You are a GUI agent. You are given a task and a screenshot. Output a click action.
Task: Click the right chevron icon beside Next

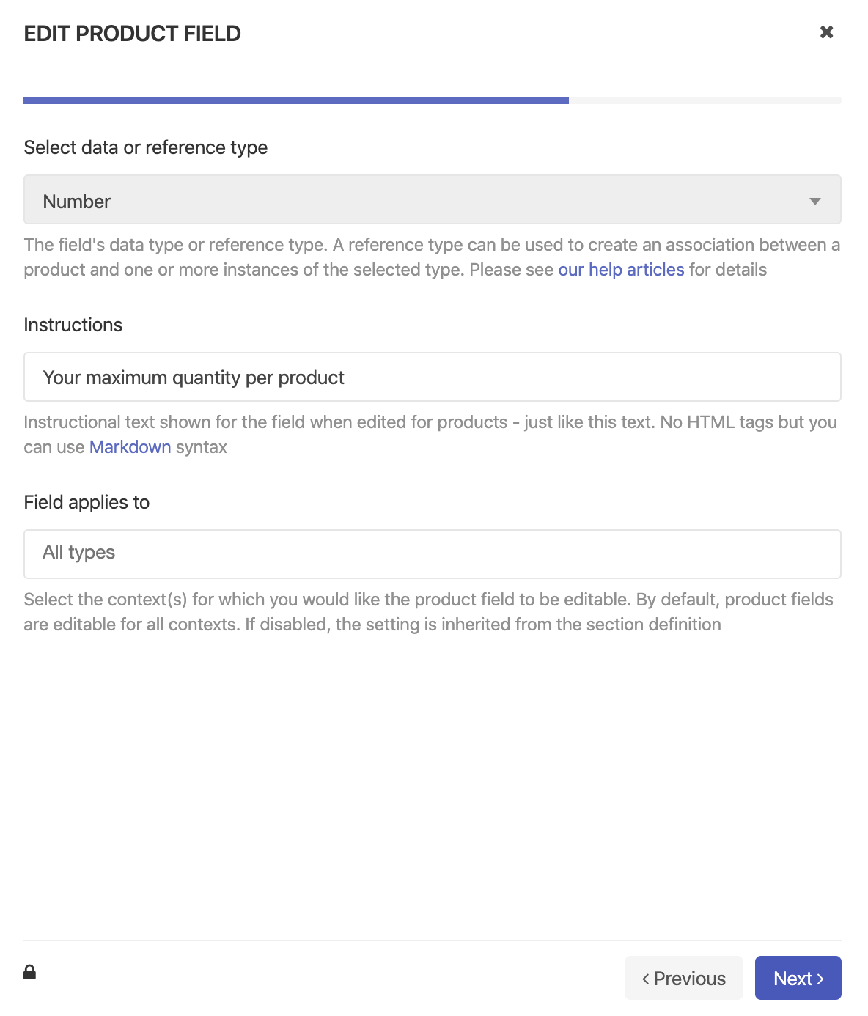820,979
